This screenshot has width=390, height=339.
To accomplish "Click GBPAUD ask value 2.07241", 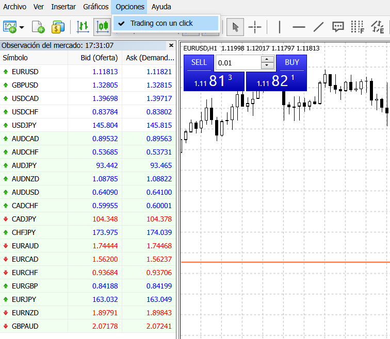I will (x=159, y=327).
